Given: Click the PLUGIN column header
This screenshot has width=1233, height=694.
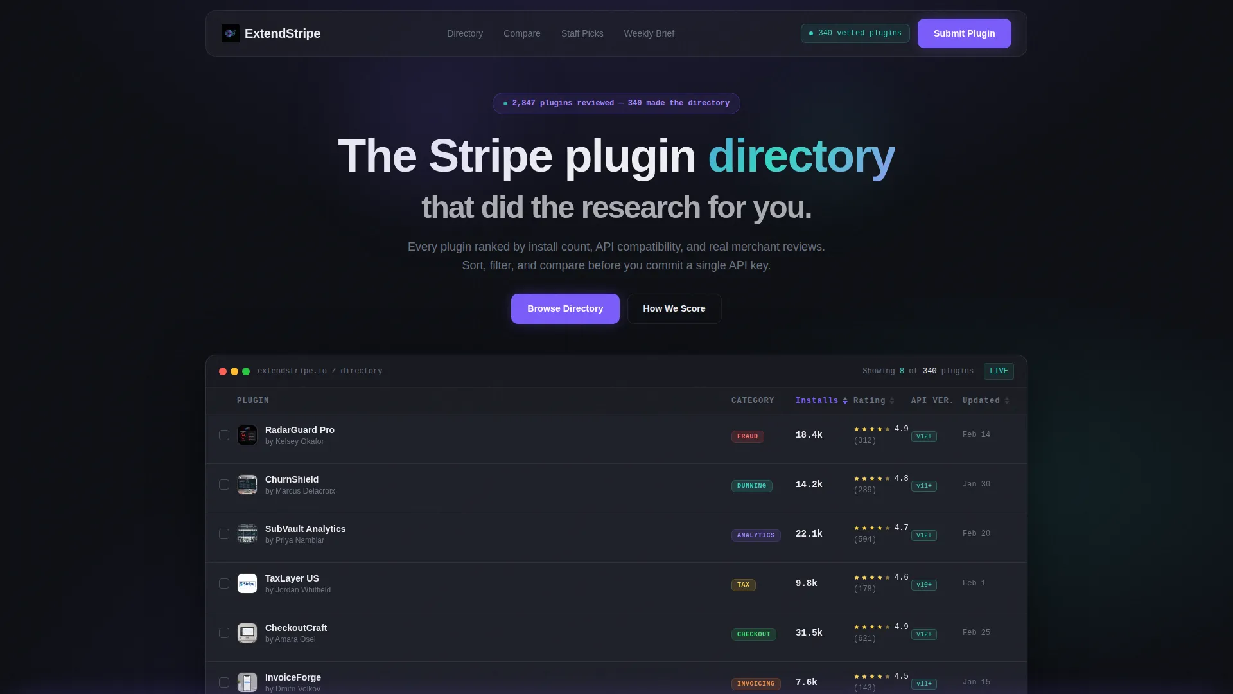Looking at the screenshot, I should [253, 400].
